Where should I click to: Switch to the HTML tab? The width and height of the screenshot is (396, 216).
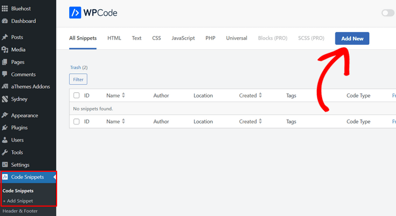click(114, 38)
